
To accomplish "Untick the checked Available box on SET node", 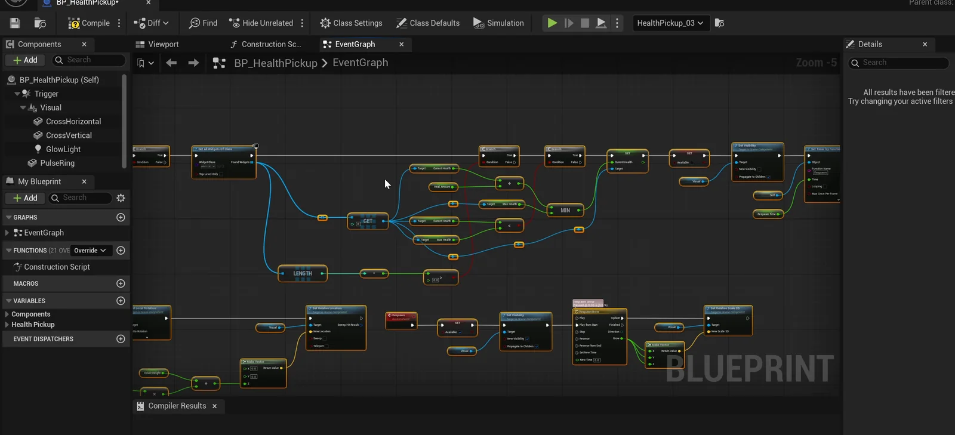I will click(x=460, y=332).
